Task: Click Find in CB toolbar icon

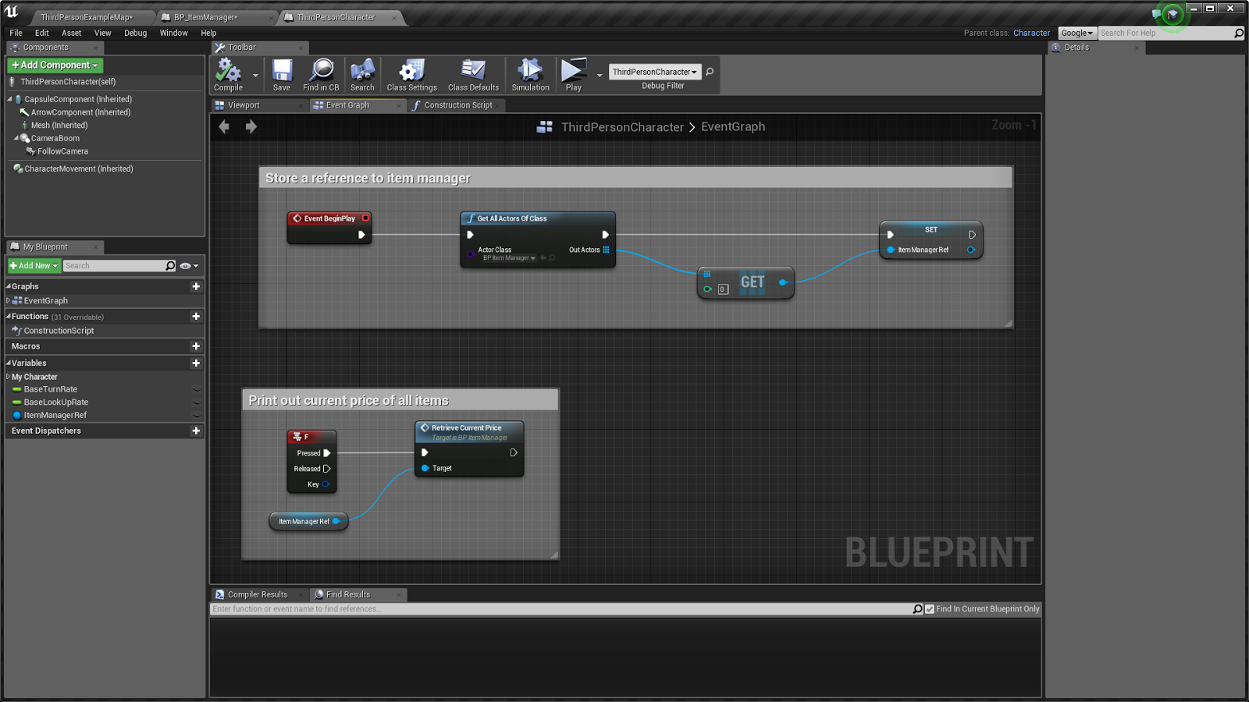Action: [x=320, y=74]
